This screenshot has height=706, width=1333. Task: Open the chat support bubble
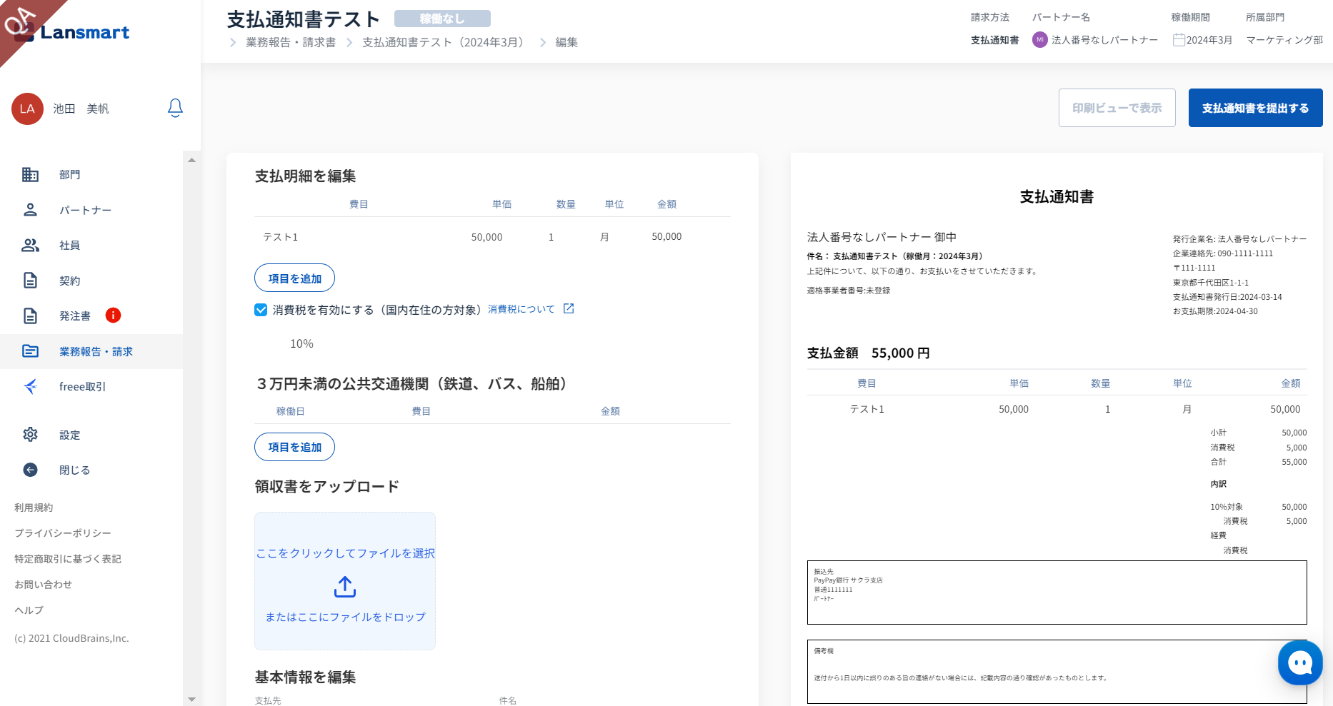pyautogui.click(x=1299, y=663)
